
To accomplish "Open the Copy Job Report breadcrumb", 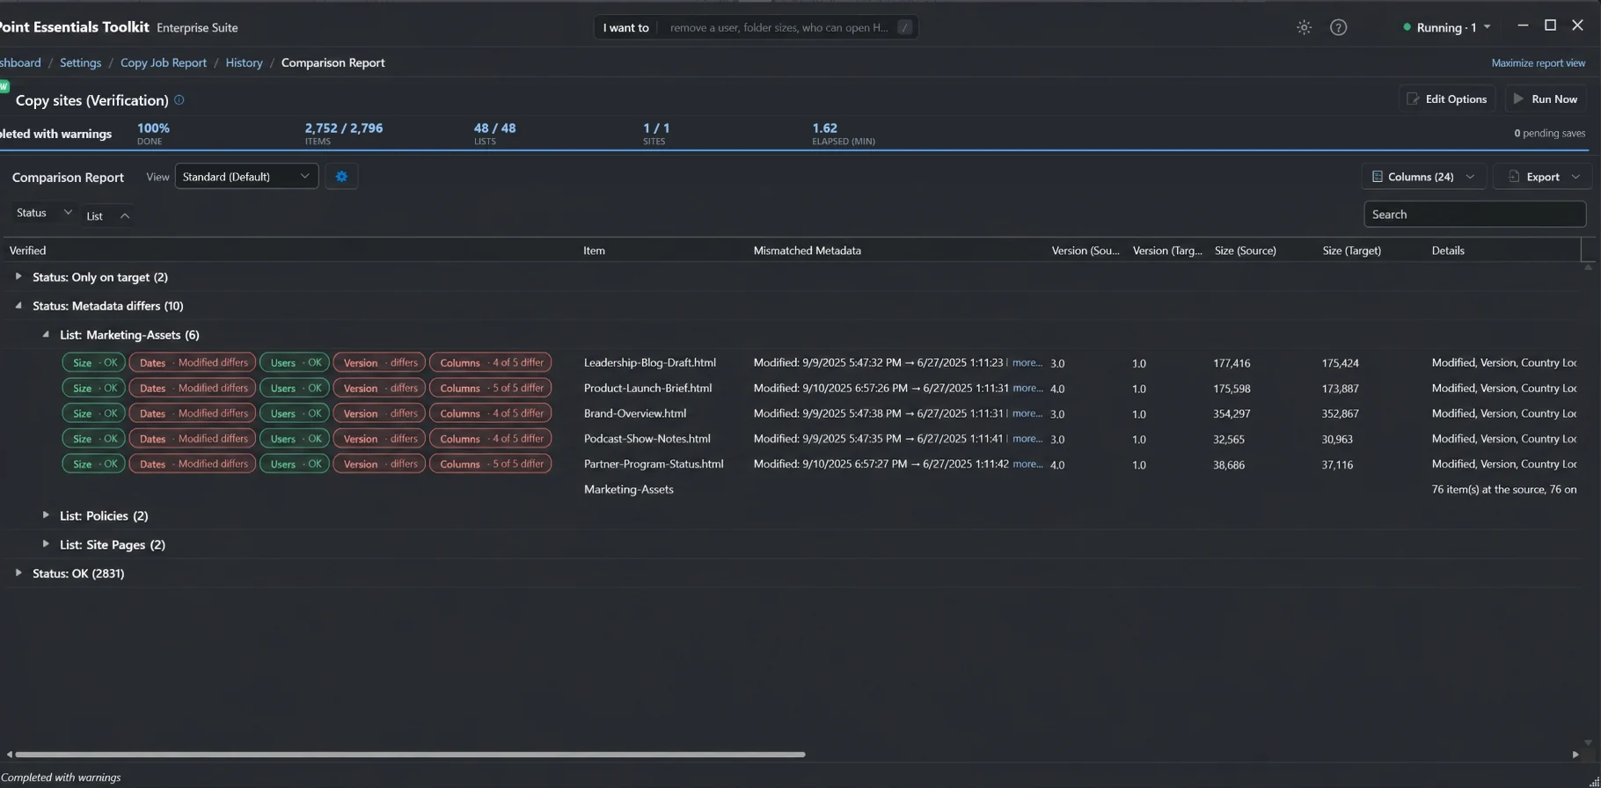I will [164, 62].
